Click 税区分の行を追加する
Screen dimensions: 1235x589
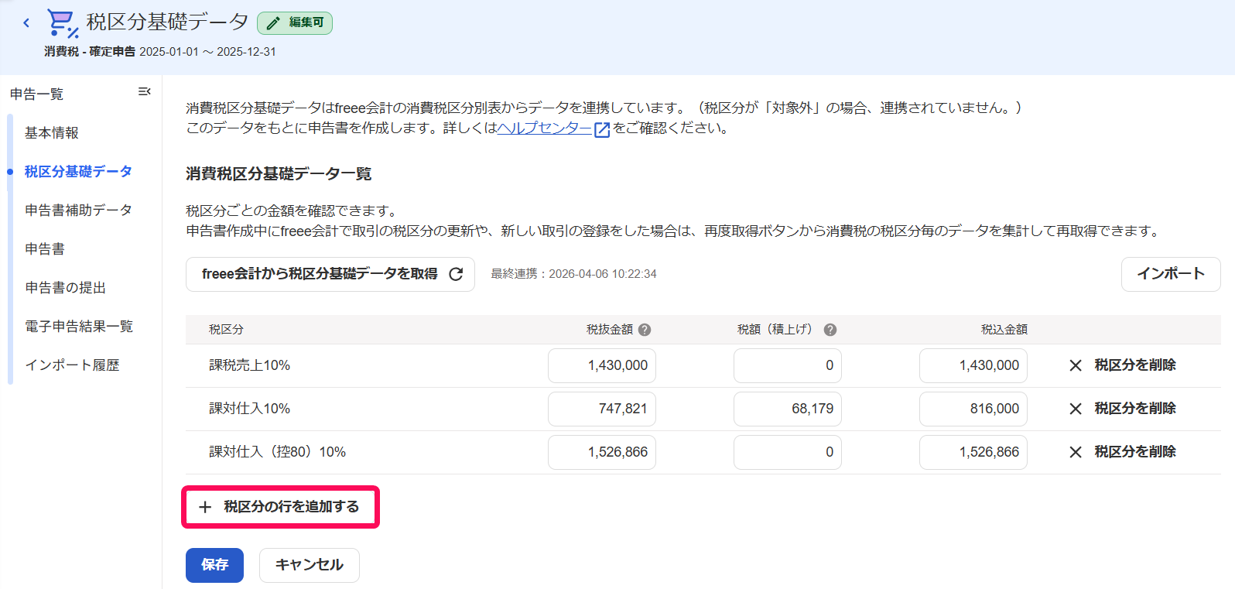click(280, 507)
